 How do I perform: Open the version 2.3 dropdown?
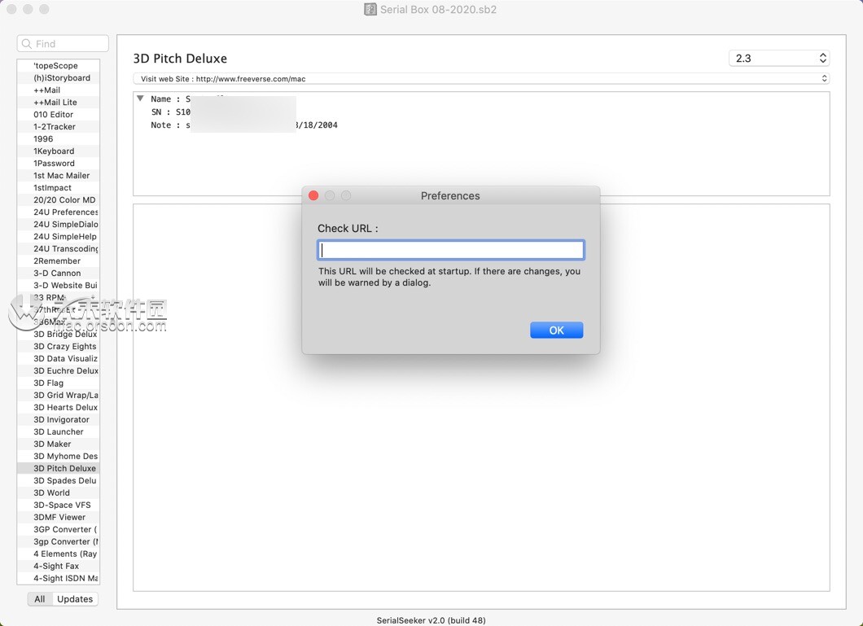pyautogui.click(x=779, y=59)
